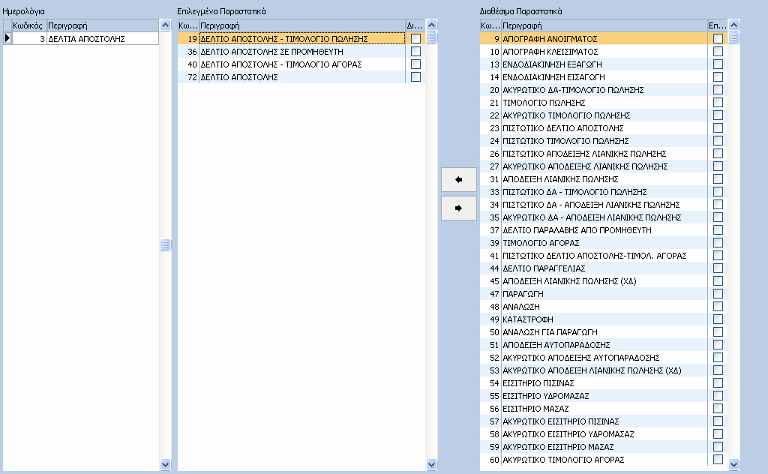The width and height of the screenshot is (768, 474).
Task: Click Περιγραφή header in Διαθέσιμα Παραστατικά
Action: click(x=604, y=25)
